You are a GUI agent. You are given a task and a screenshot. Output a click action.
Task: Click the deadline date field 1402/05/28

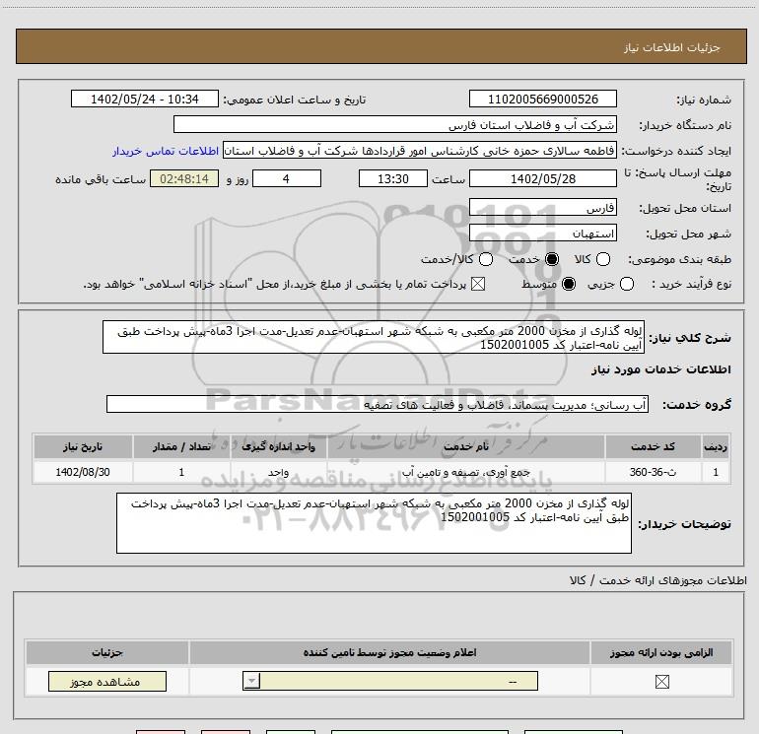click(x=542, y=179)
